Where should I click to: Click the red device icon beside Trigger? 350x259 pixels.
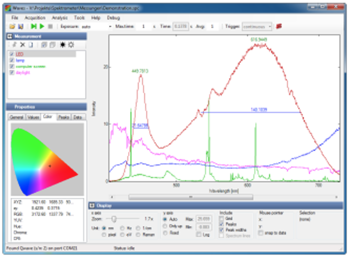click(279, 26)
